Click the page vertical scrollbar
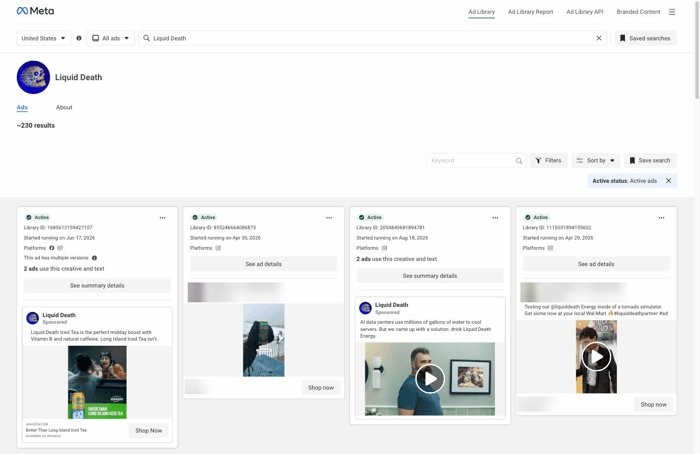This screenshot has height=454, width=700. pos(697,50)
